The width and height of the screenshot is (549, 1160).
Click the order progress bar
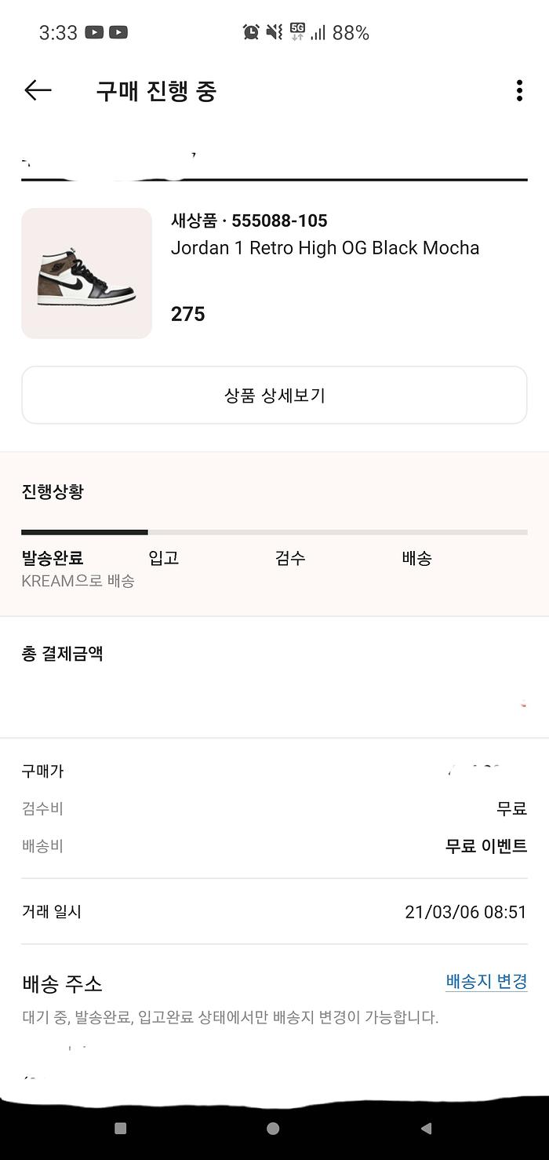tap(274, 532)
